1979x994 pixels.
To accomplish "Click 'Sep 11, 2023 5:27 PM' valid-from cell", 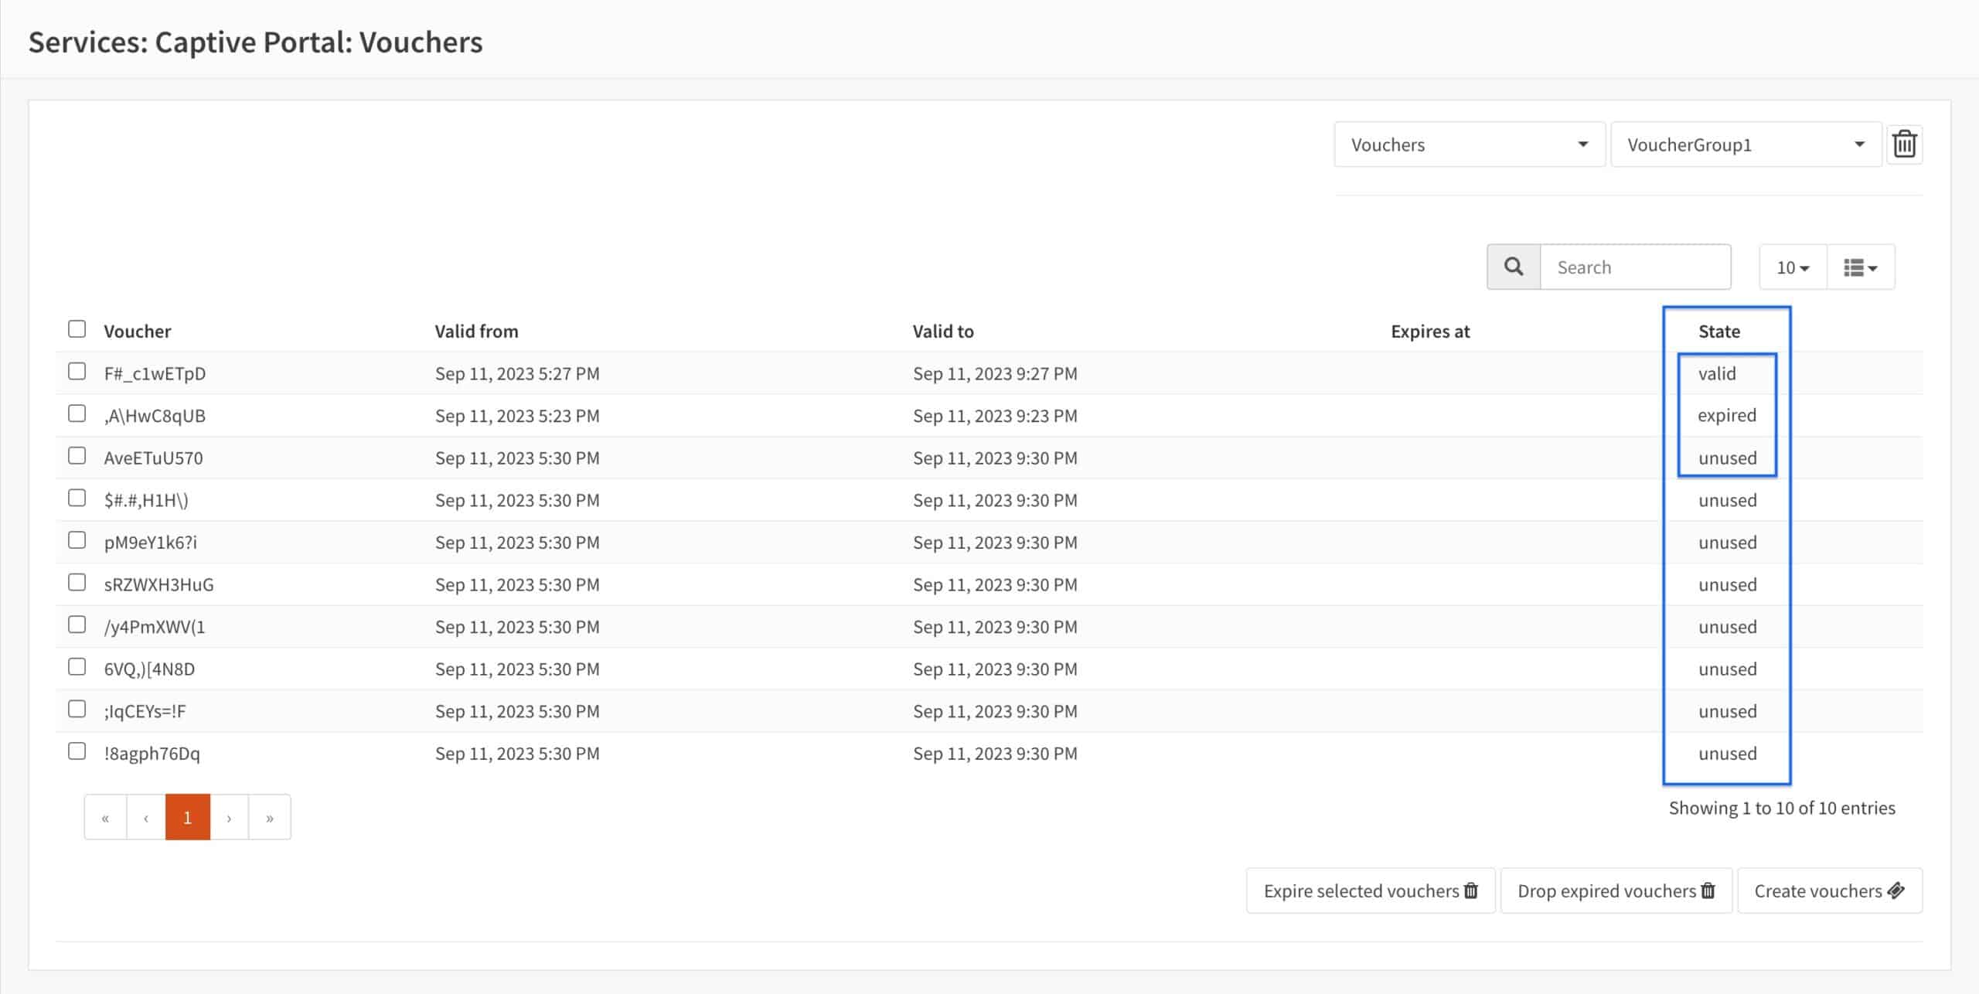I will (x=517, y=374).
